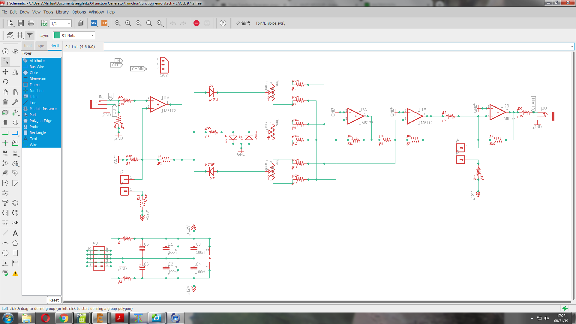This screenshot has width=576, height=324.
Task: Select the Delete trash tool
Action: click(x=5, y=102)
